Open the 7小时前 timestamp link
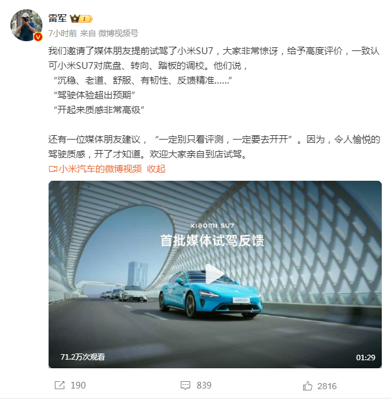The width and height of the screenshot is (391, 399). (63, 33)
